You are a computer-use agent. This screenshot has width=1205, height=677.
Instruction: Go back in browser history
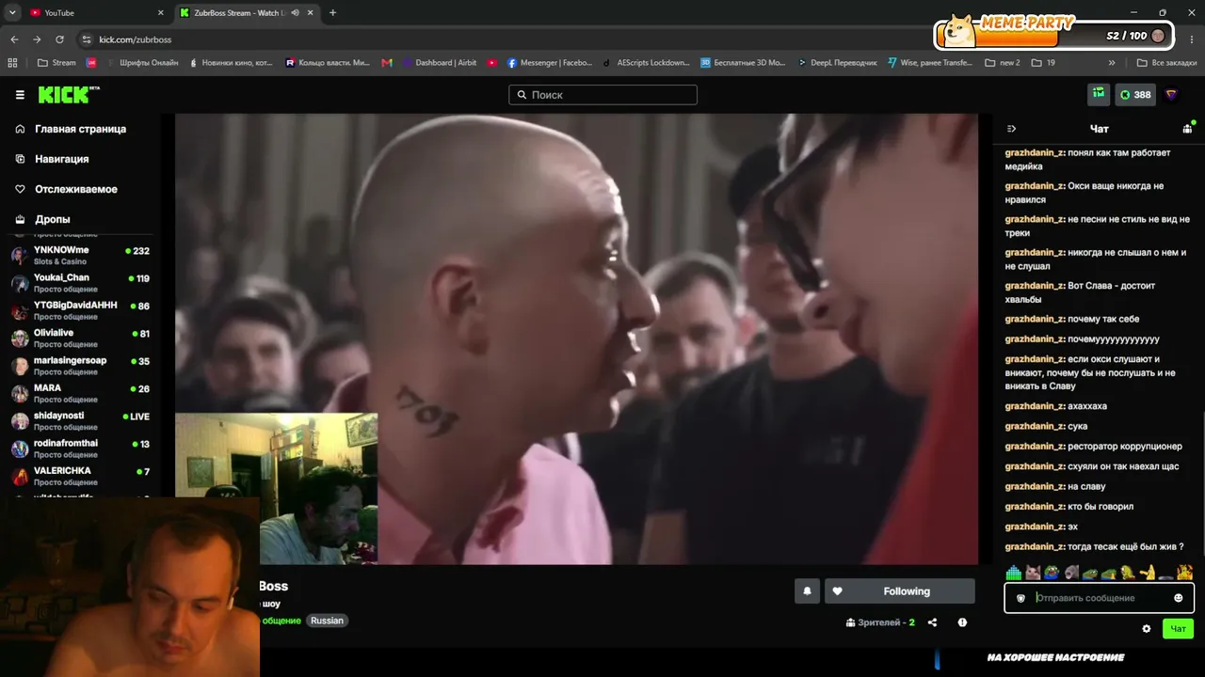point(14,39)
